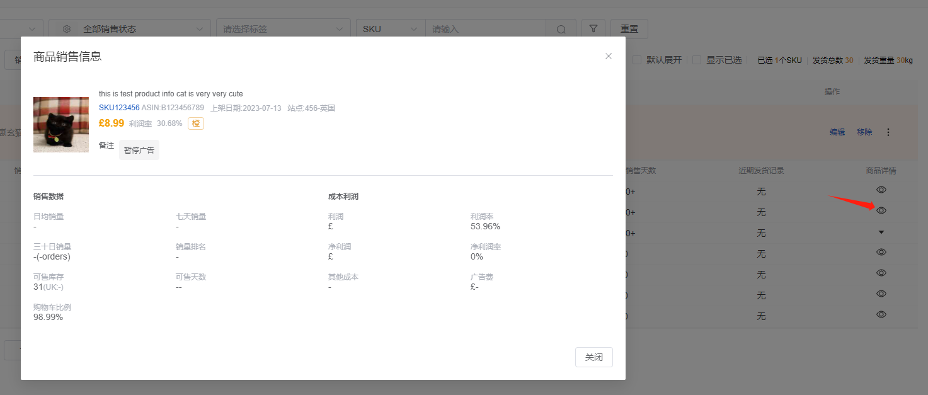The height and width of the screenshot is (395, 928).
Task: Click the black cat product thumbnail
Action: pyautogui.click(x=61, y=125)
